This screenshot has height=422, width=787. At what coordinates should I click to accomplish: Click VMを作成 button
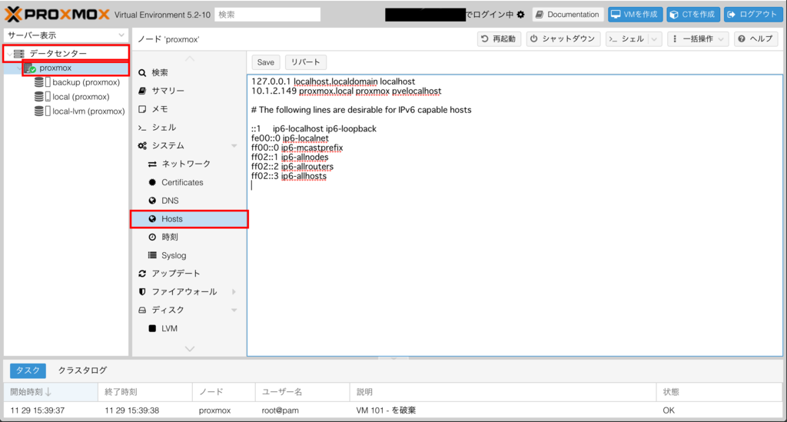(x=635, y=15)
